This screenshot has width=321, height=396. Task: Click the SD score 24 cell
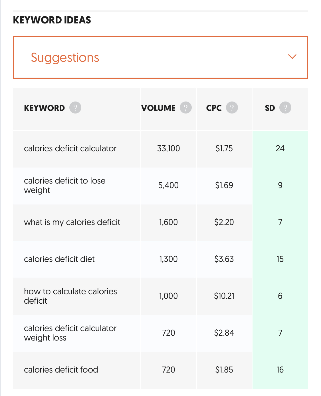280,148
